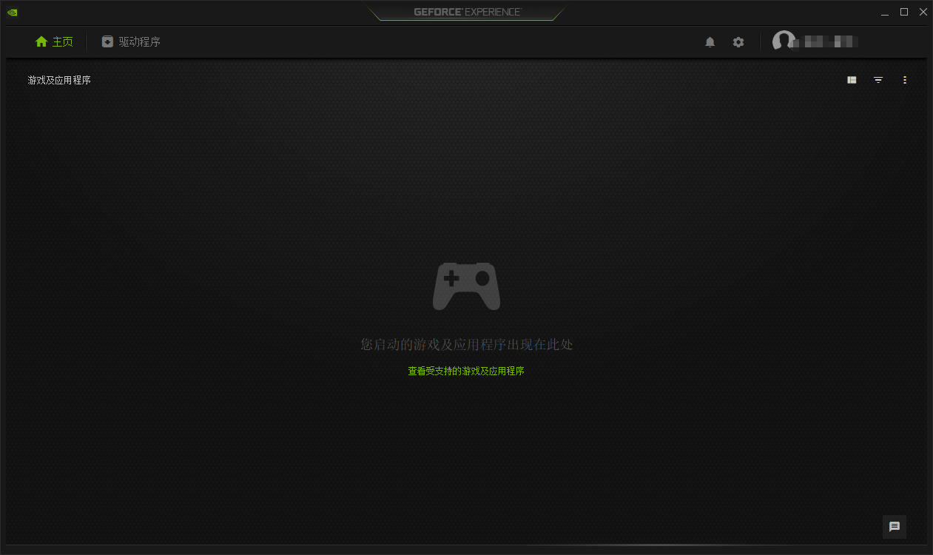Click the green house icon beside 主页

pyautogui.click(x=41, y=42)
